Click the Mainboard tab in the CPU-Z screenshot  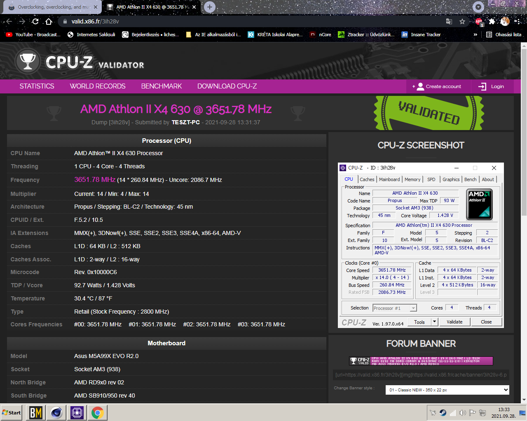coord(389,179)
